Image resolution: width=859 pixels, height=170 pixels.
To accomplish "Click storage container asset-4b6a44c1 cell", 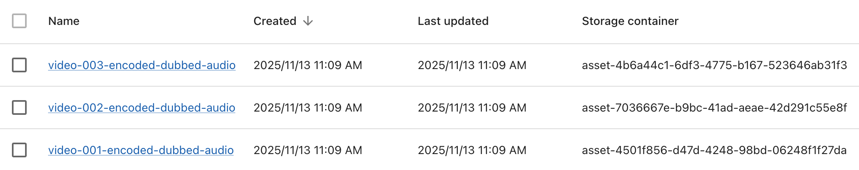I will tap(714, 65).
